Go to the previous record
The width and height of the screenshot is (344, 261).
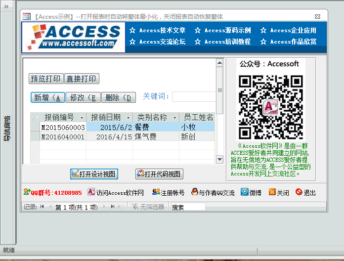[50, 207]
